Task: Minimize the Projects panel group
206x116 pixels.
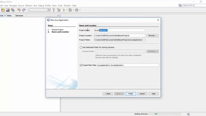Action: click(x=58, y=16)
